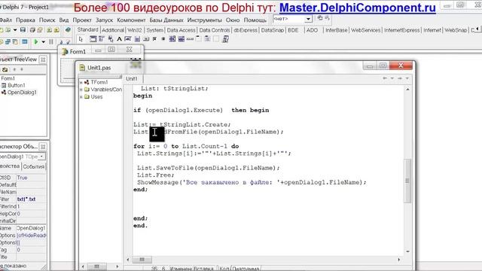482x271 pixels.
Task: Open the Проект menu
Action: [82, 20]
